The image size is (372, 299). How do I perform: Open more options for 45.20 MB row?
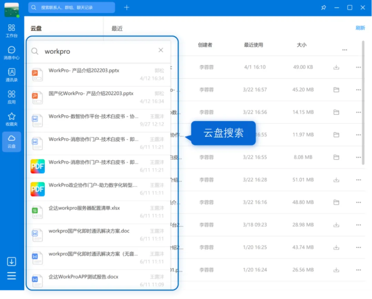click(x=359, y=90)
